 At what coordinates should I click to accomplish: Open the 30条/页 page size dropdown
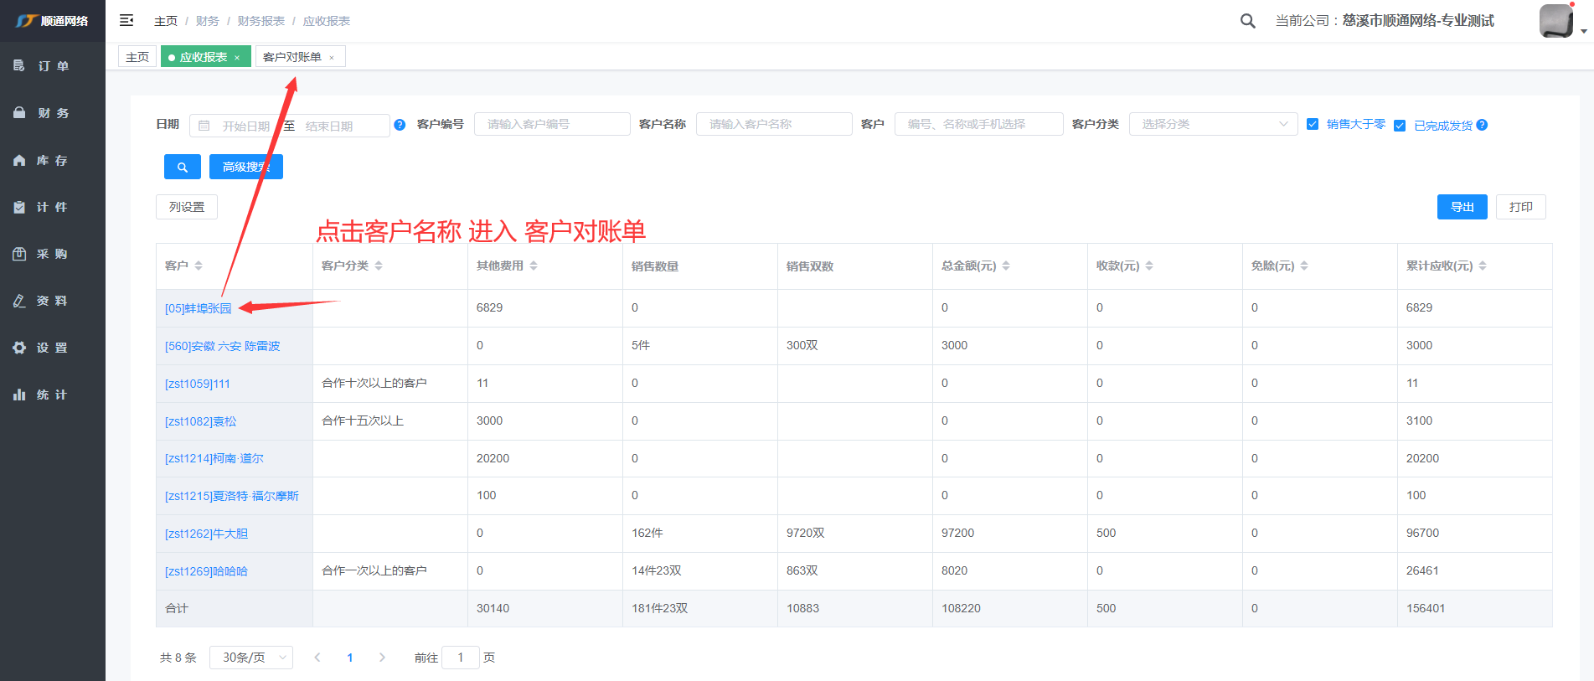point(250,658)
